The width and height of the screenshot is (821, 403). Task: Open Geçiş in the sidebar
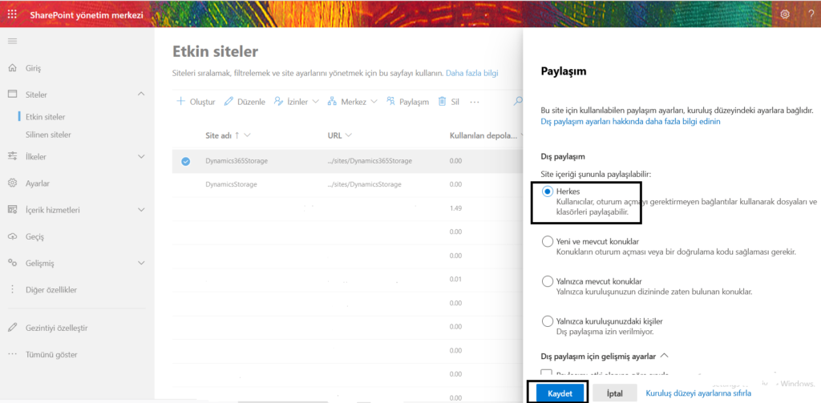pyautogui.click(x=34, y=236)
